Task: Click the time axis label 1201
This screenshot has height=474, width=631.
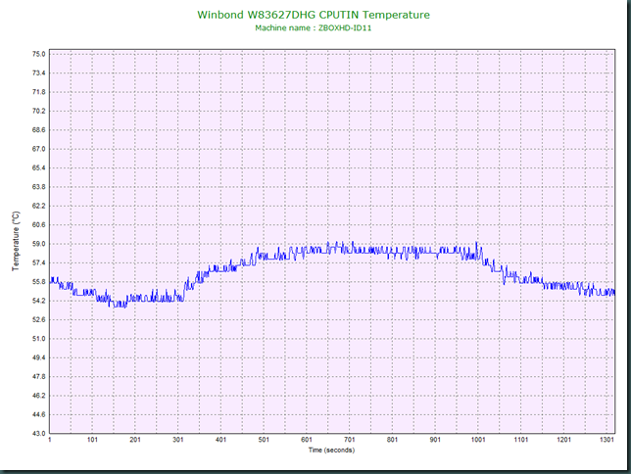Action: pyautogui.click(x=563, y=440)
